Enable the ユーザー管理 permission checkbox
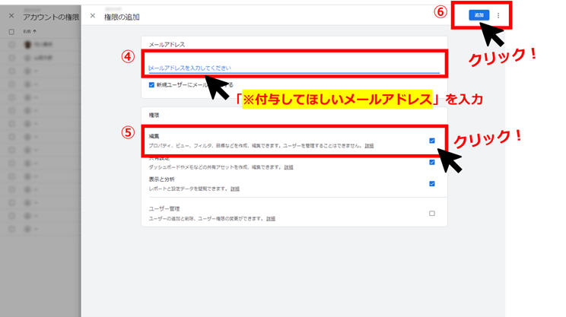Image resolution: width=566 pixels, height=317 pixels. click(431, 214)
